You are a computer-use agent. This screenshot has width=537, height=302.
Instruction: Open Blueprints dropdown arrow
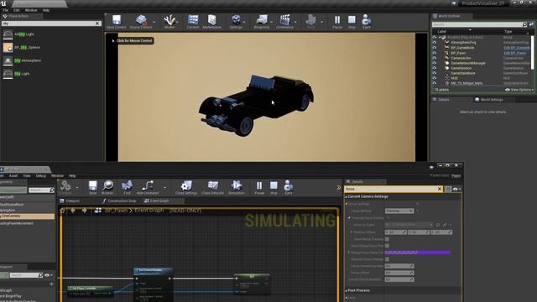pyautogui.click(x=272, y=22)
